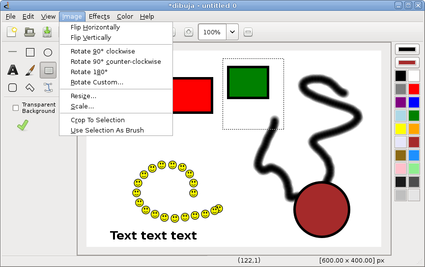Screen dimensions: 425x267
Task: Choose Rotate 90° counter-clockwise
Action: click(x=116, y=62)
